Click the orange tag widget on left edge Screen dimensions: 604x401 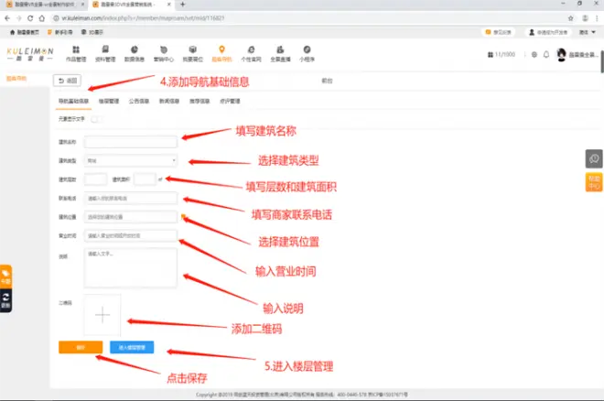coord(5,276)
